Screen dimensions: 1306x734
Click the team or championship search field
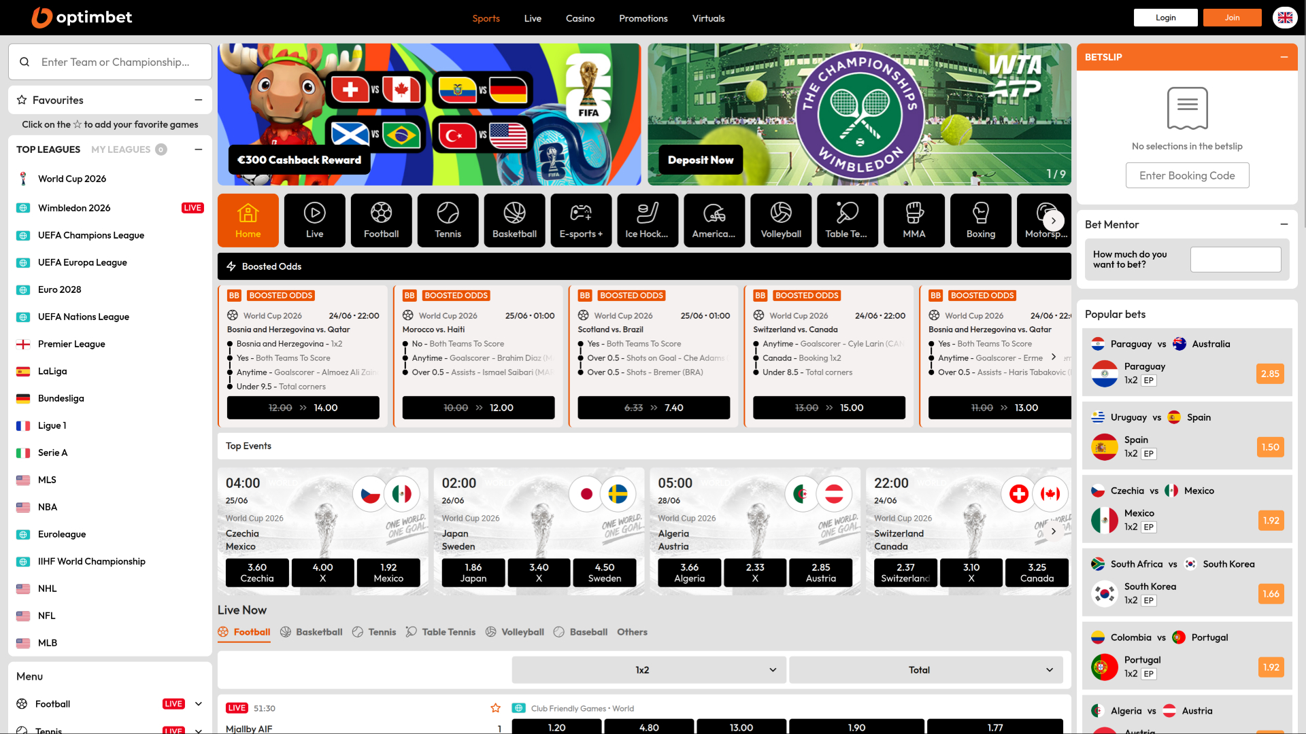110,62
